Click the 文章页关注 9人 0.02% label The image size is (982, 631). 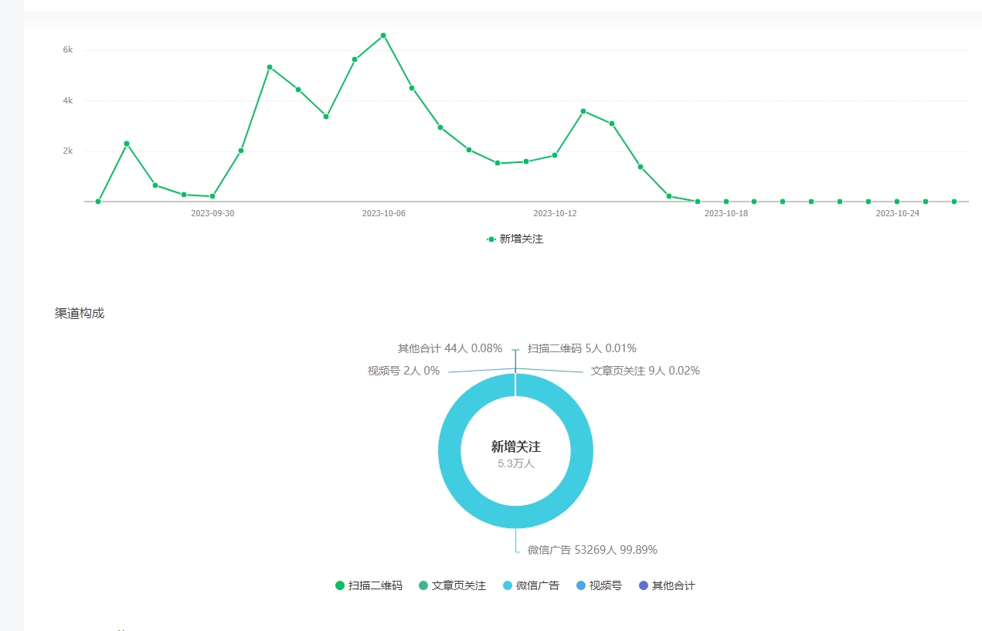tap(645, 371)
